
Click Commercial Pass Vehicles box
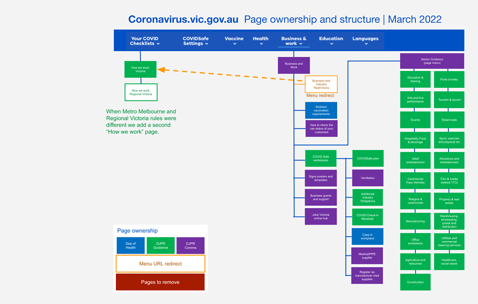(x=415, y=181)
